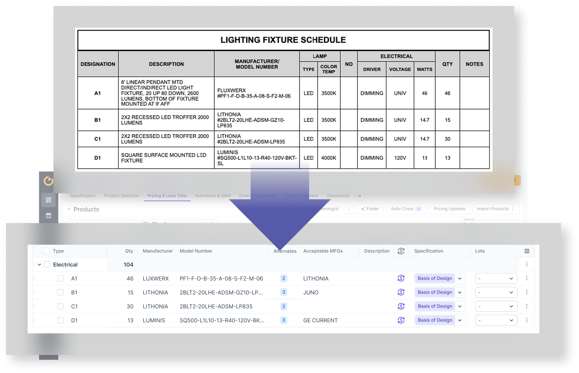Switch to Submittals & O&M tab
This screenshot has height=373, width=579.
pyautogui.click(x=213, y=195)
